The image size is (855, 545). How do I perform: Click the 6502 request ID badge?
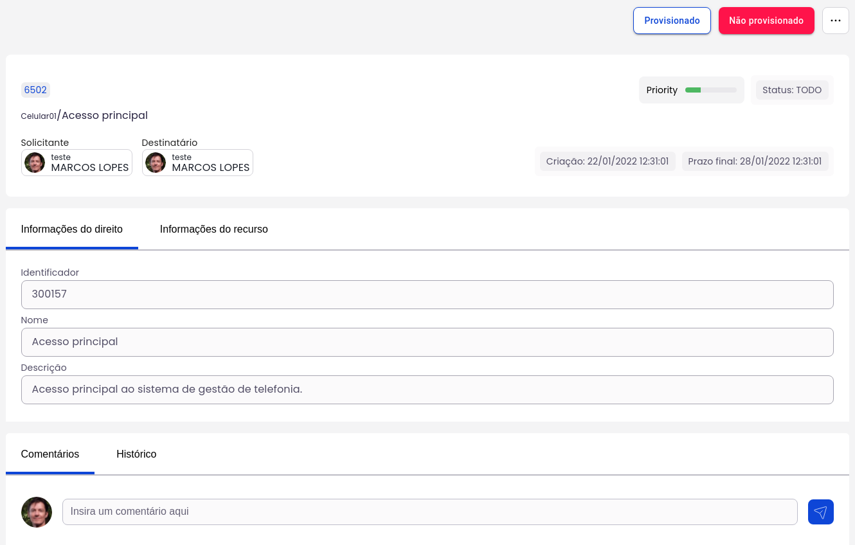click(x=35, y=90)
